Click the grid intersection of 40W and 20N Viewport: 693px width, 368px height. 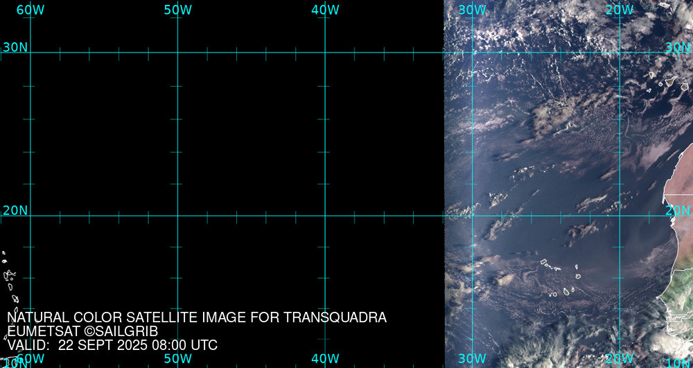(326, 216)
